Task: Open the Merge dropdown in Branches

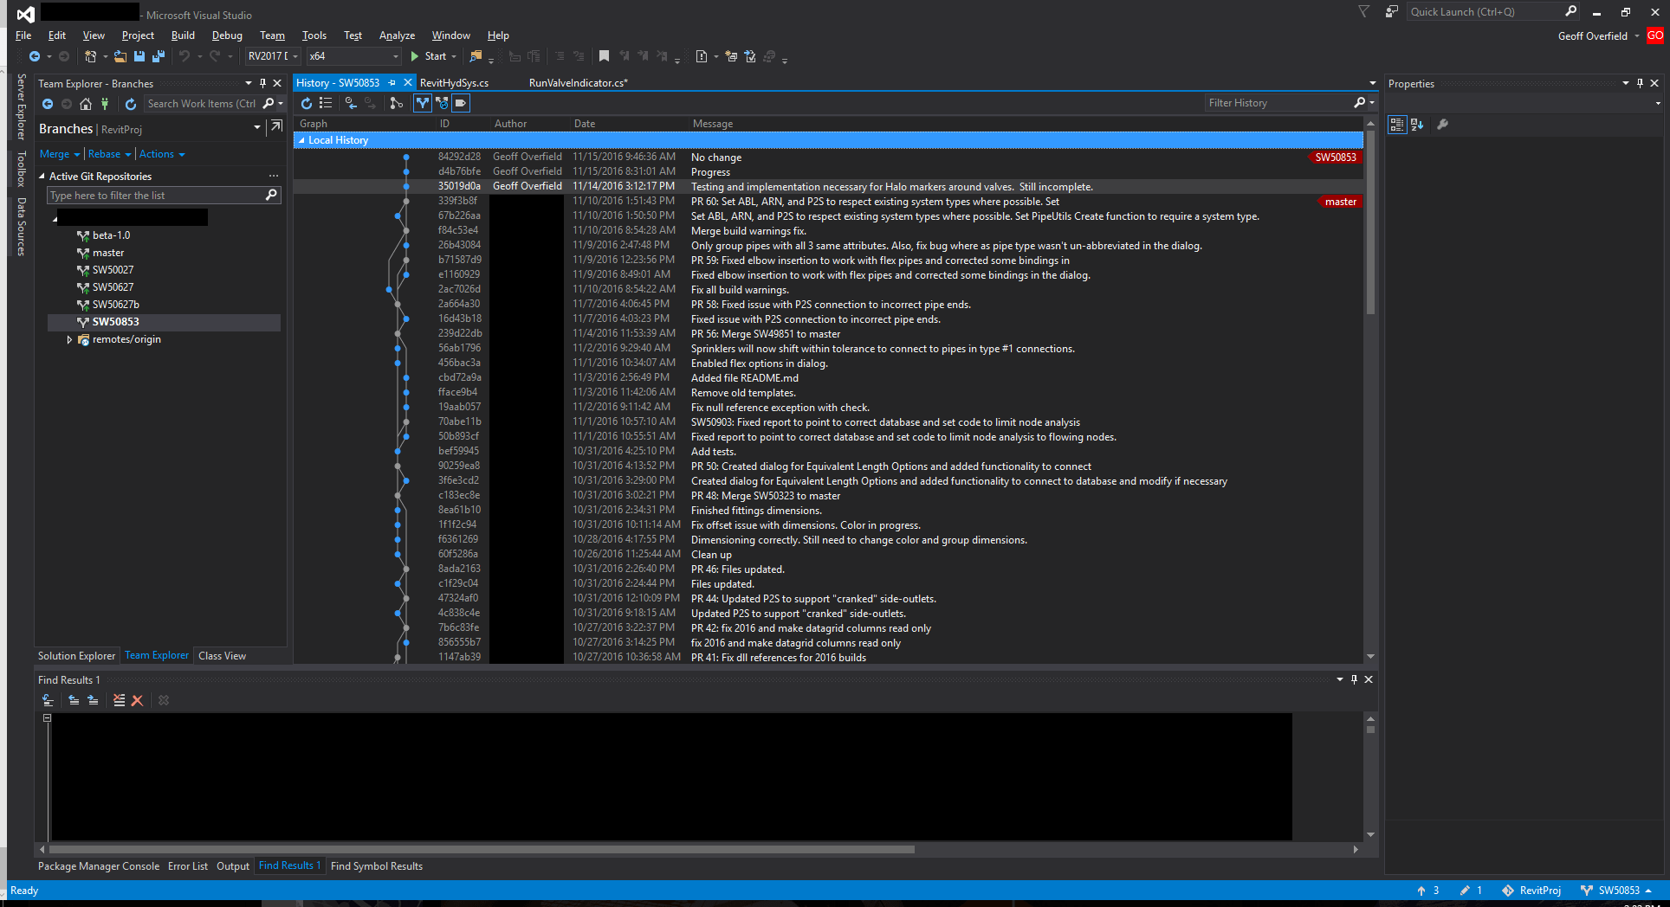Action: (59, 154)
